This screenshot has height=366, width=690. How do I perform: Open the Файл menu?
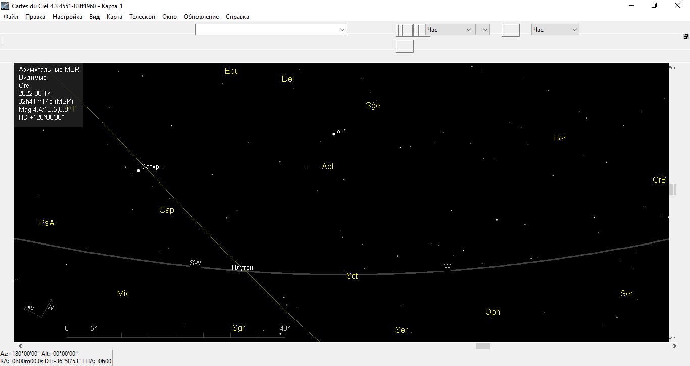tap(11, 17)
